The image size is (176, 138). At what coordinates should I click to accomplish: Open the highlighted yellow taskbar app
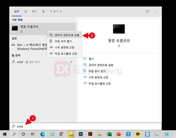(71, 134)
